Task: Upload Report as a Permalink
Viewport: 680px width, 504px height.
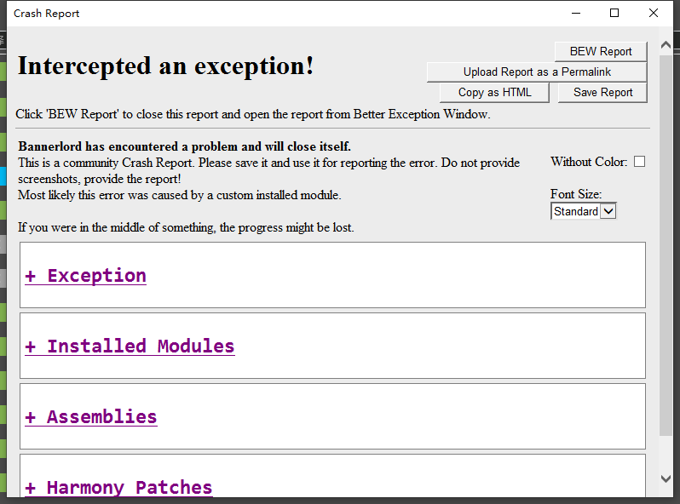Action: pyautogui.click(x=537, y=72)
